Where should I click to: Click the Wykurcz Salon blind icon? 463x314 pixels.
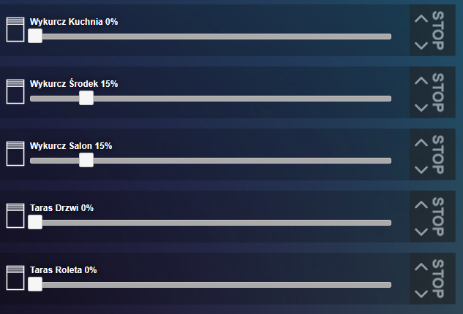coord(15,153)
